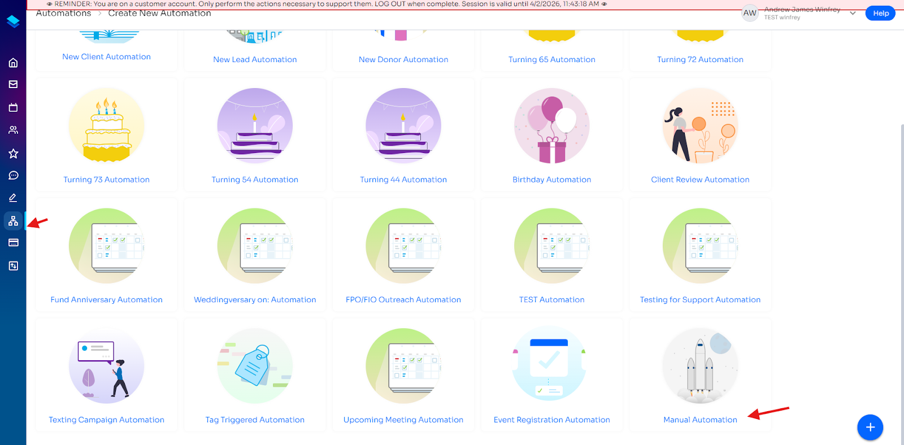The width and height of the screenshot is (904, 445).
Task: Click the Event Registration checkmark thumbnail
Action: coord(549,364)
